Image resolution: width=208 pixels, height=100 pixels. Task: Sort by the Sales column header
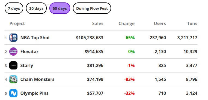coord(98,24)
